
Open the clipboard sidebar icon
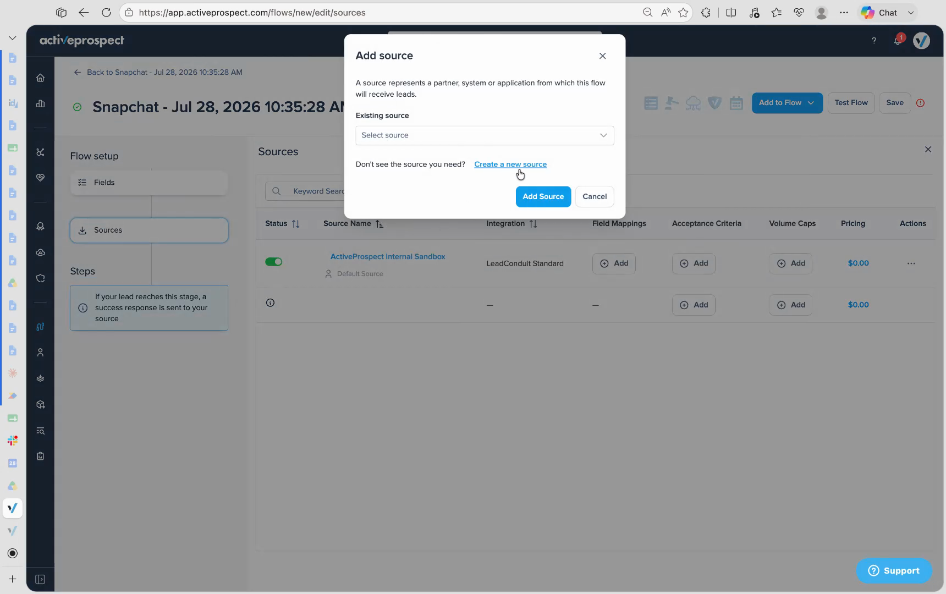click(x=40, y=457)
